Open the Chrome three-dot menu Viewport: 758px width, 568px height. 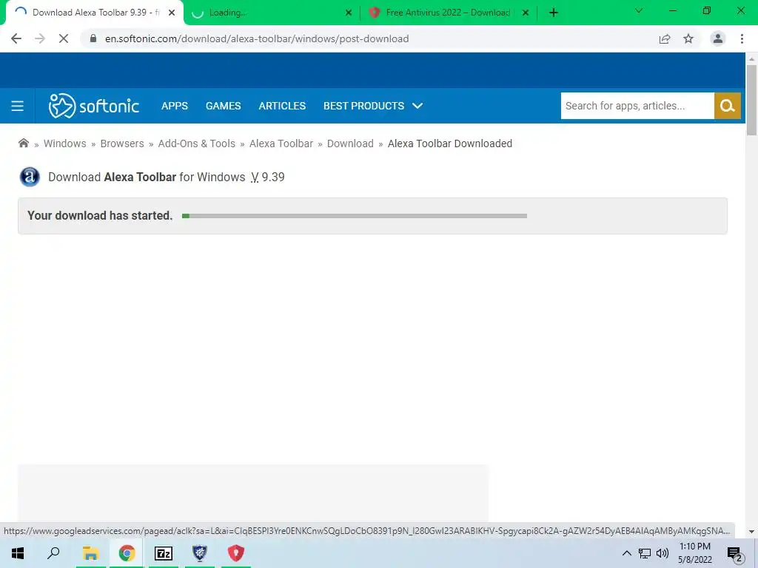coord(742,38)
